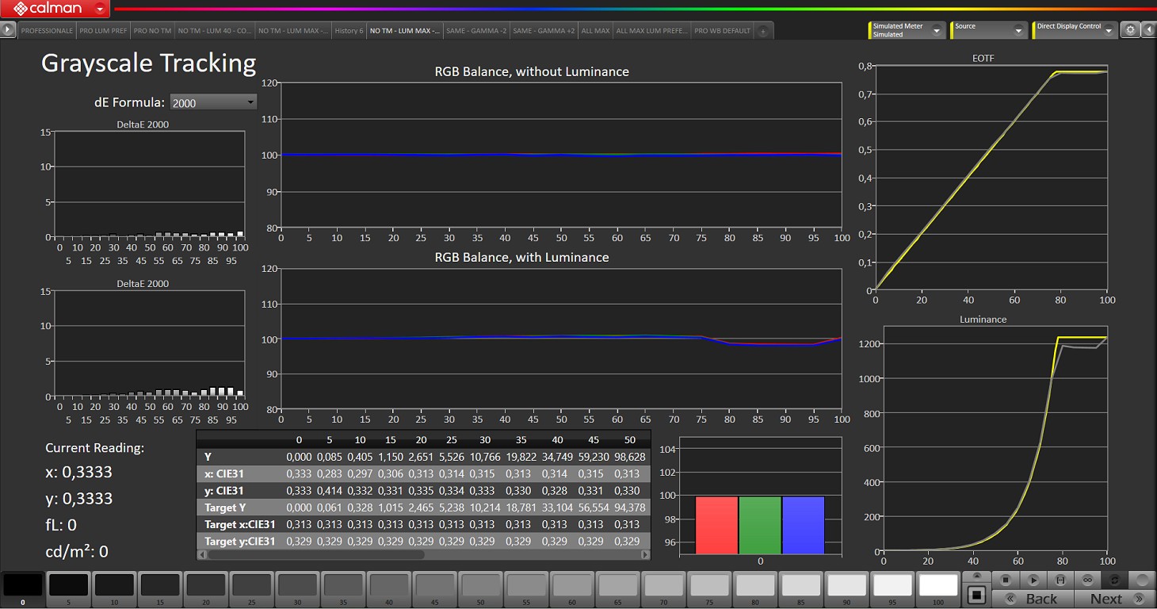This screenshot has width=1157, height=609.
Task: Click the Stop measurement icon
Action: (1006, 580)
